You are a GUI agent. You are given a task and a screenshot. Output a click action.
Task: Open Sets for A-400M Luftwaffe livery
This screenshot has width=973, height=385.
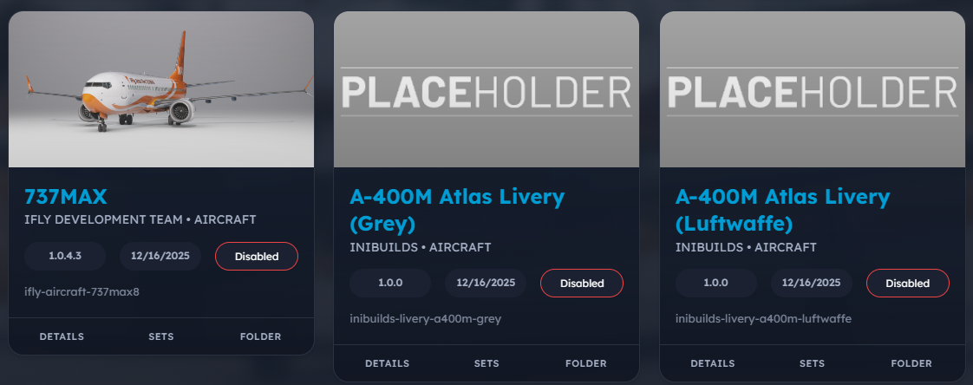point(813,363)
